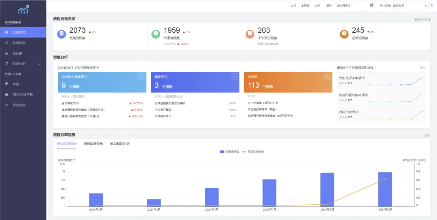Click the 发起流程数 document icon
Image resolution: width=437 pixels, height=220 pixels.
click(62, 34)
